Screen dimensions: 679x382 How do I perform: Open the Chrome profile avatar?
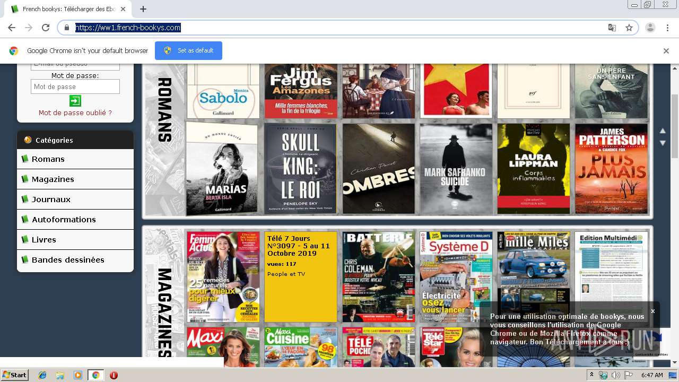pos(650,28)
